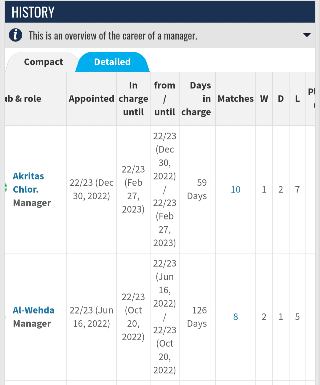The width and height of the screenshot is (320, 385).
Task: Open the 10 matches link for Akritas
Action: (236, 190)
